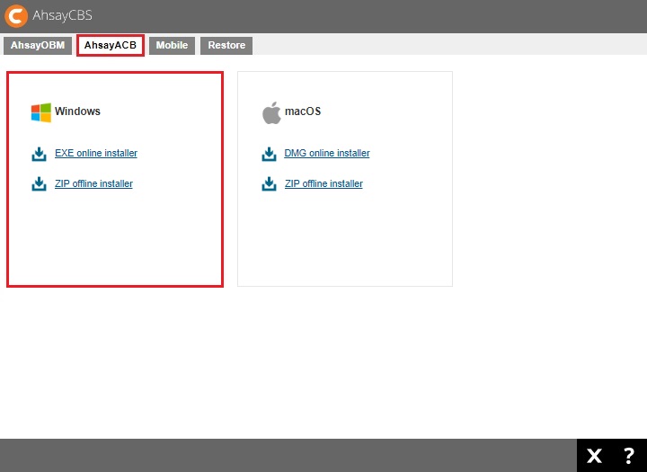Click download icon beside Windows EXE online installer
This screenshot has width=647, height=472.
tap(39, 154)
